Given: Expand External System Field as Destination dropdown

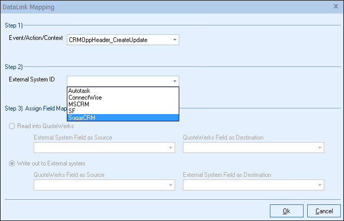Looking at the screenshot, I should coord(320,185).
